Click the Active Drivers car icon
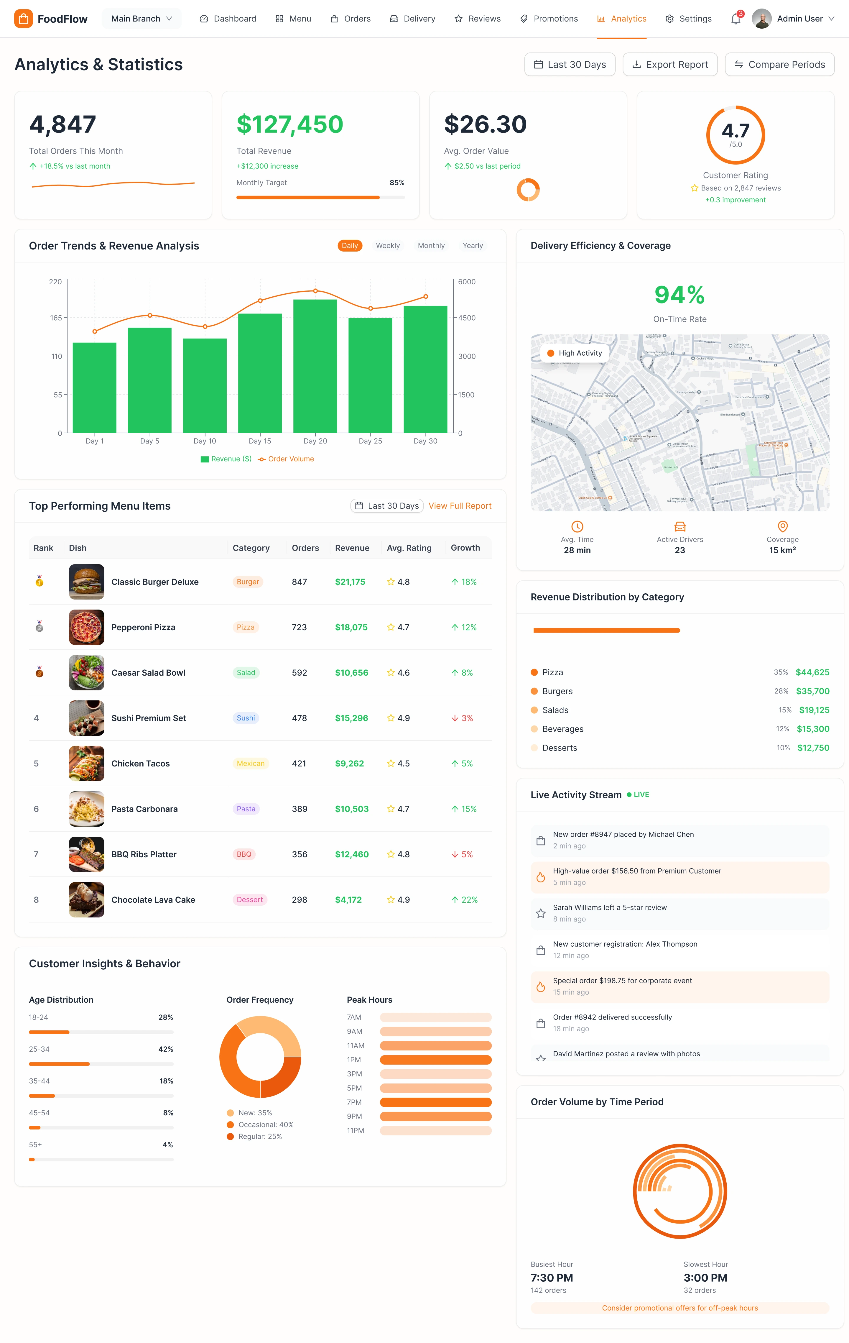Viewport: 849px width, 1343px height. coord(679,526)
